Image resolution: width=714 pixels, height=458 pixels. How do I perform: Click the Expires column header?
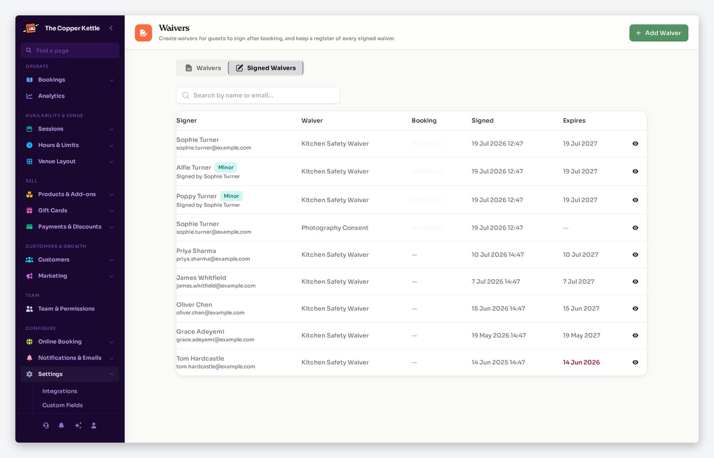574,120
